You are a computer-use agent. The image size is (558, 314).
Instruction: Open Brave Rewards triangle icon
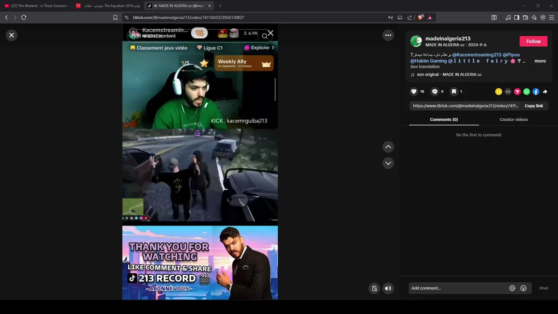pos(430,17)
